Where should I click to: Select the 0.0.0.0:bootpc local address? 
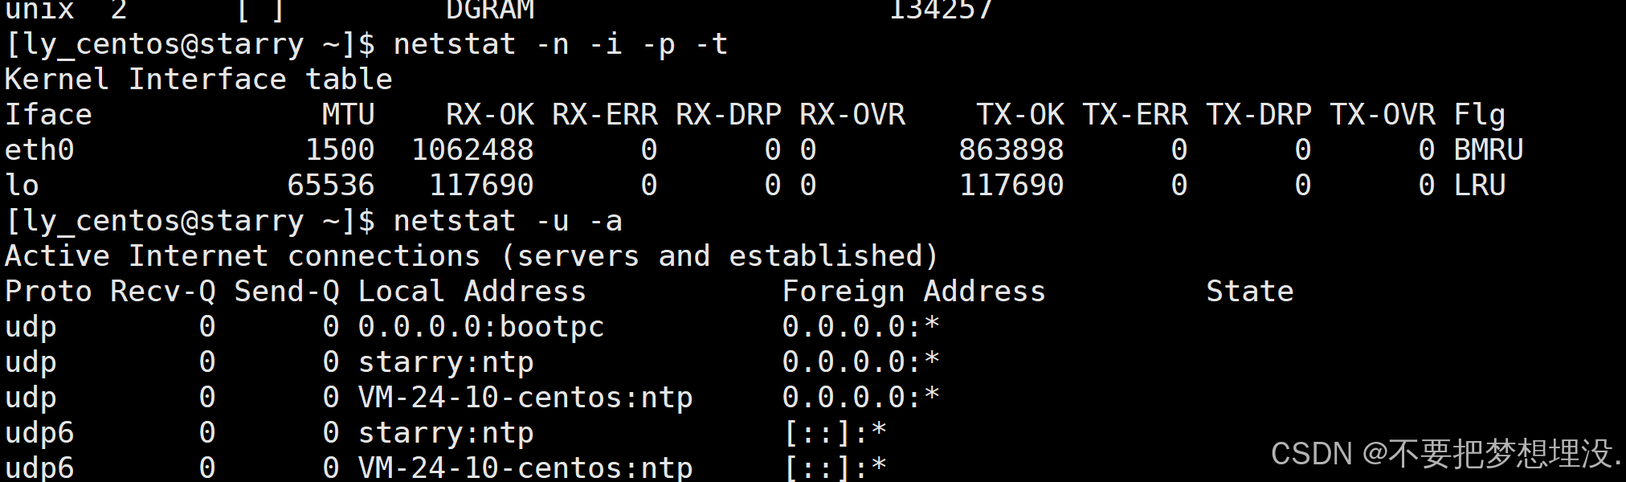coord(480,327)
